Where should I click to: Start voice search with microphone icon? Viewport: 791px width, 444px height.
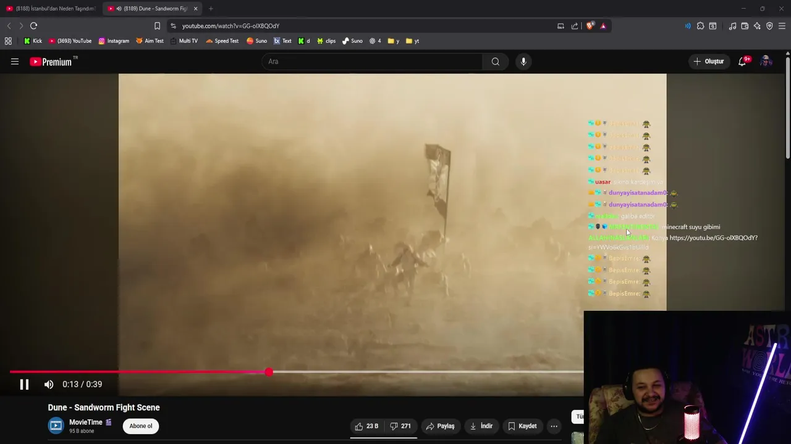coord(523,62)
